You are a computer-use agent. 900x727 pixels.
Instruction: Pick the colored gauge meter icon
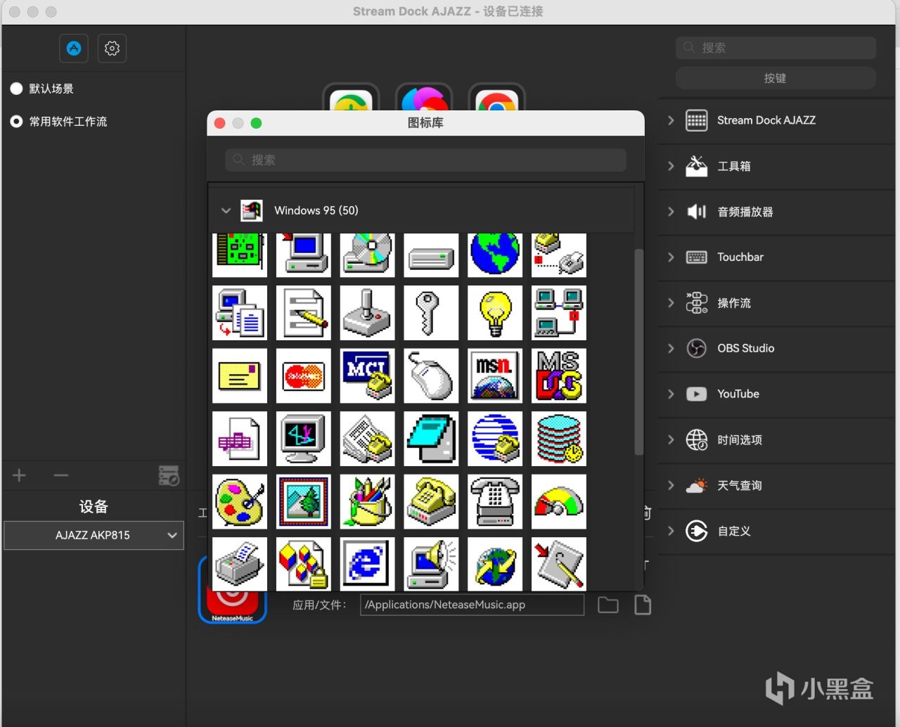[x=559, y=502]
